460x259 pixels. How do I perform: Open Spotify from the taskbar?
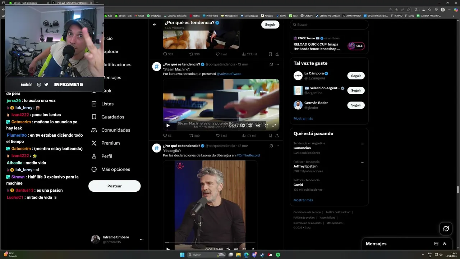coord(278,255)
